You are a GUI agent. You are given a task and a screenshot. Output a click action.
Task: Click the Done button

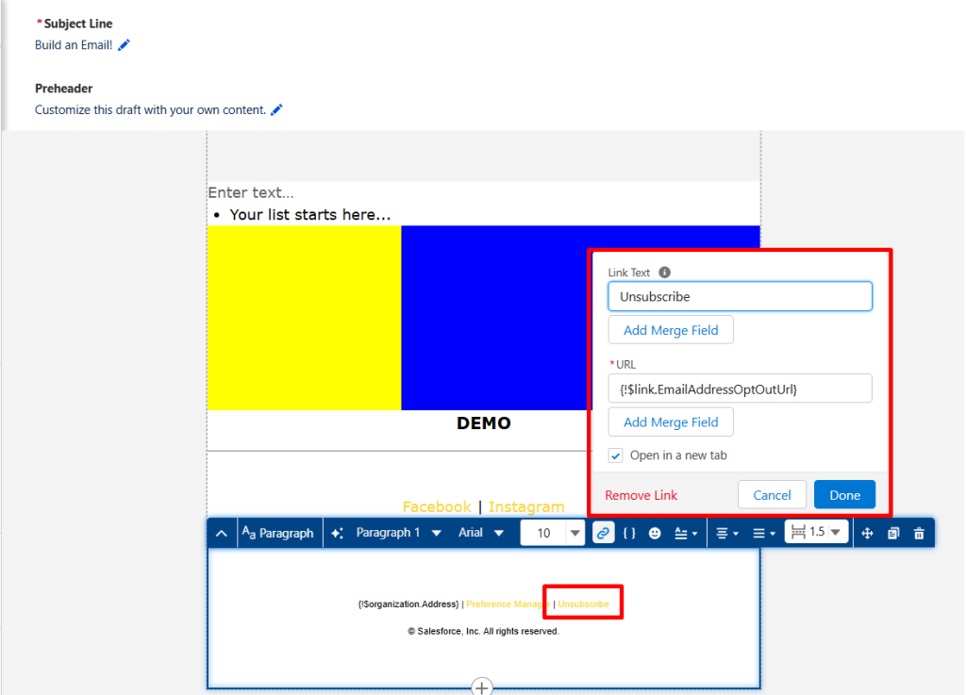click(844, 494)
